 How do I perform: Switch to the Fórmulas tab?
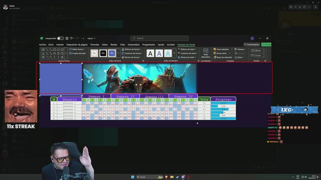pos(95,45)
